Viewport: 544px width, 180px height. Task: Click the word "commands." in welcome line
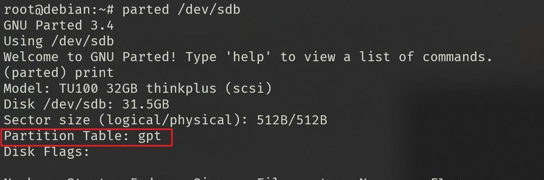(457, 57)
